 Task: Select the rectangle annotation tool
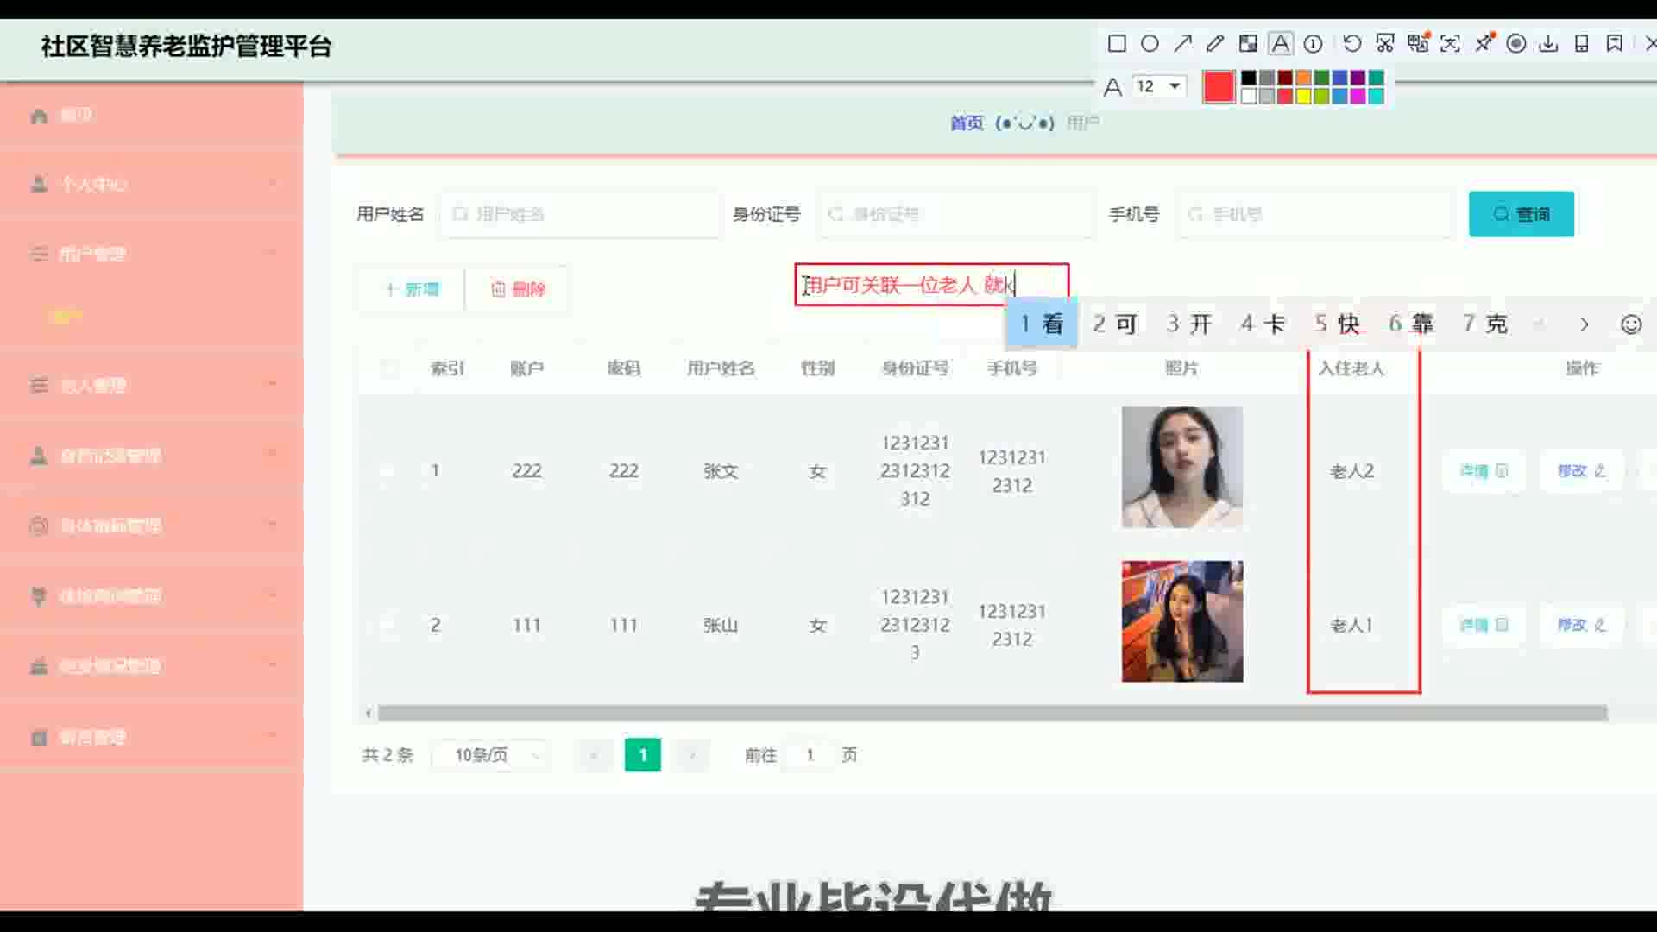[1117, 43]
